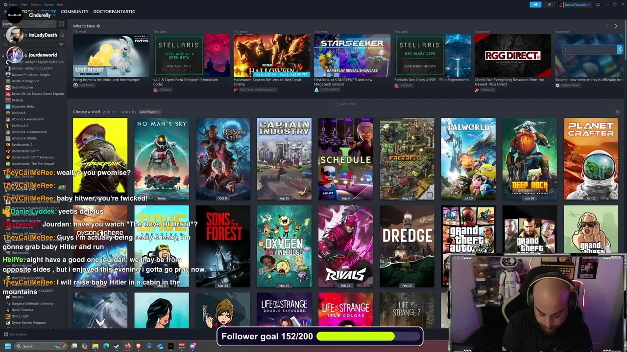Select the Deep Rock Galactic cover
The width and height of the screenshot is (627, 352).
point(530,159)
